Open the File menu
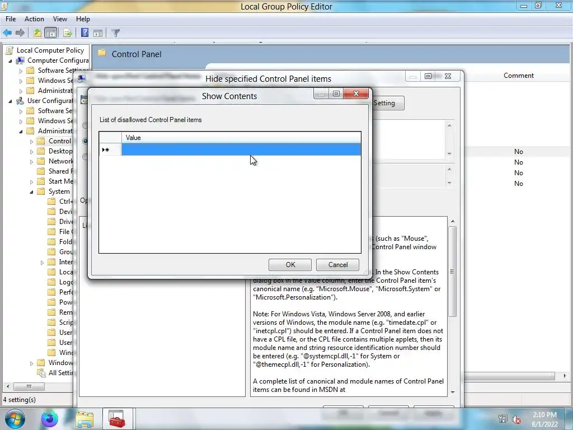573x430 pixels. point(11,19)
